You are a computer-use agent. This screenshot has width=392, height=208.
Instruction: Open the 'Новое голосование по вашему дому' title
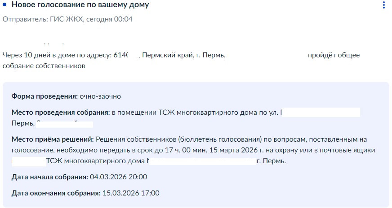tap(80, 5)
